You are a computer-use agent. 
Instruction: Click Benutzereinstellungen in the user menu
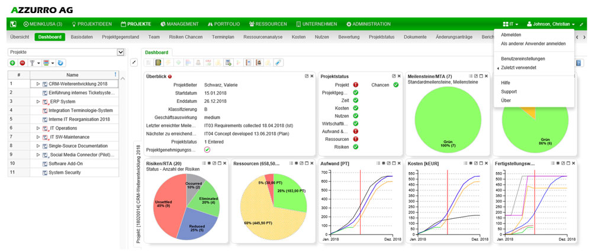click(523, 59)
